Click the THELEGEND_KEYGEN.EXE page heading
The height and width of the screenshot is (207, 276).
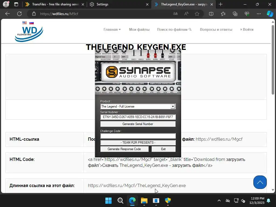pos(136,47)
